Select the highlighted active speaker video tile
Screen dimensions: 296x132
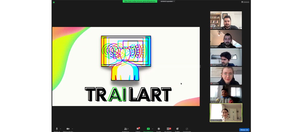pyautogui.click(x=226, y=113)
